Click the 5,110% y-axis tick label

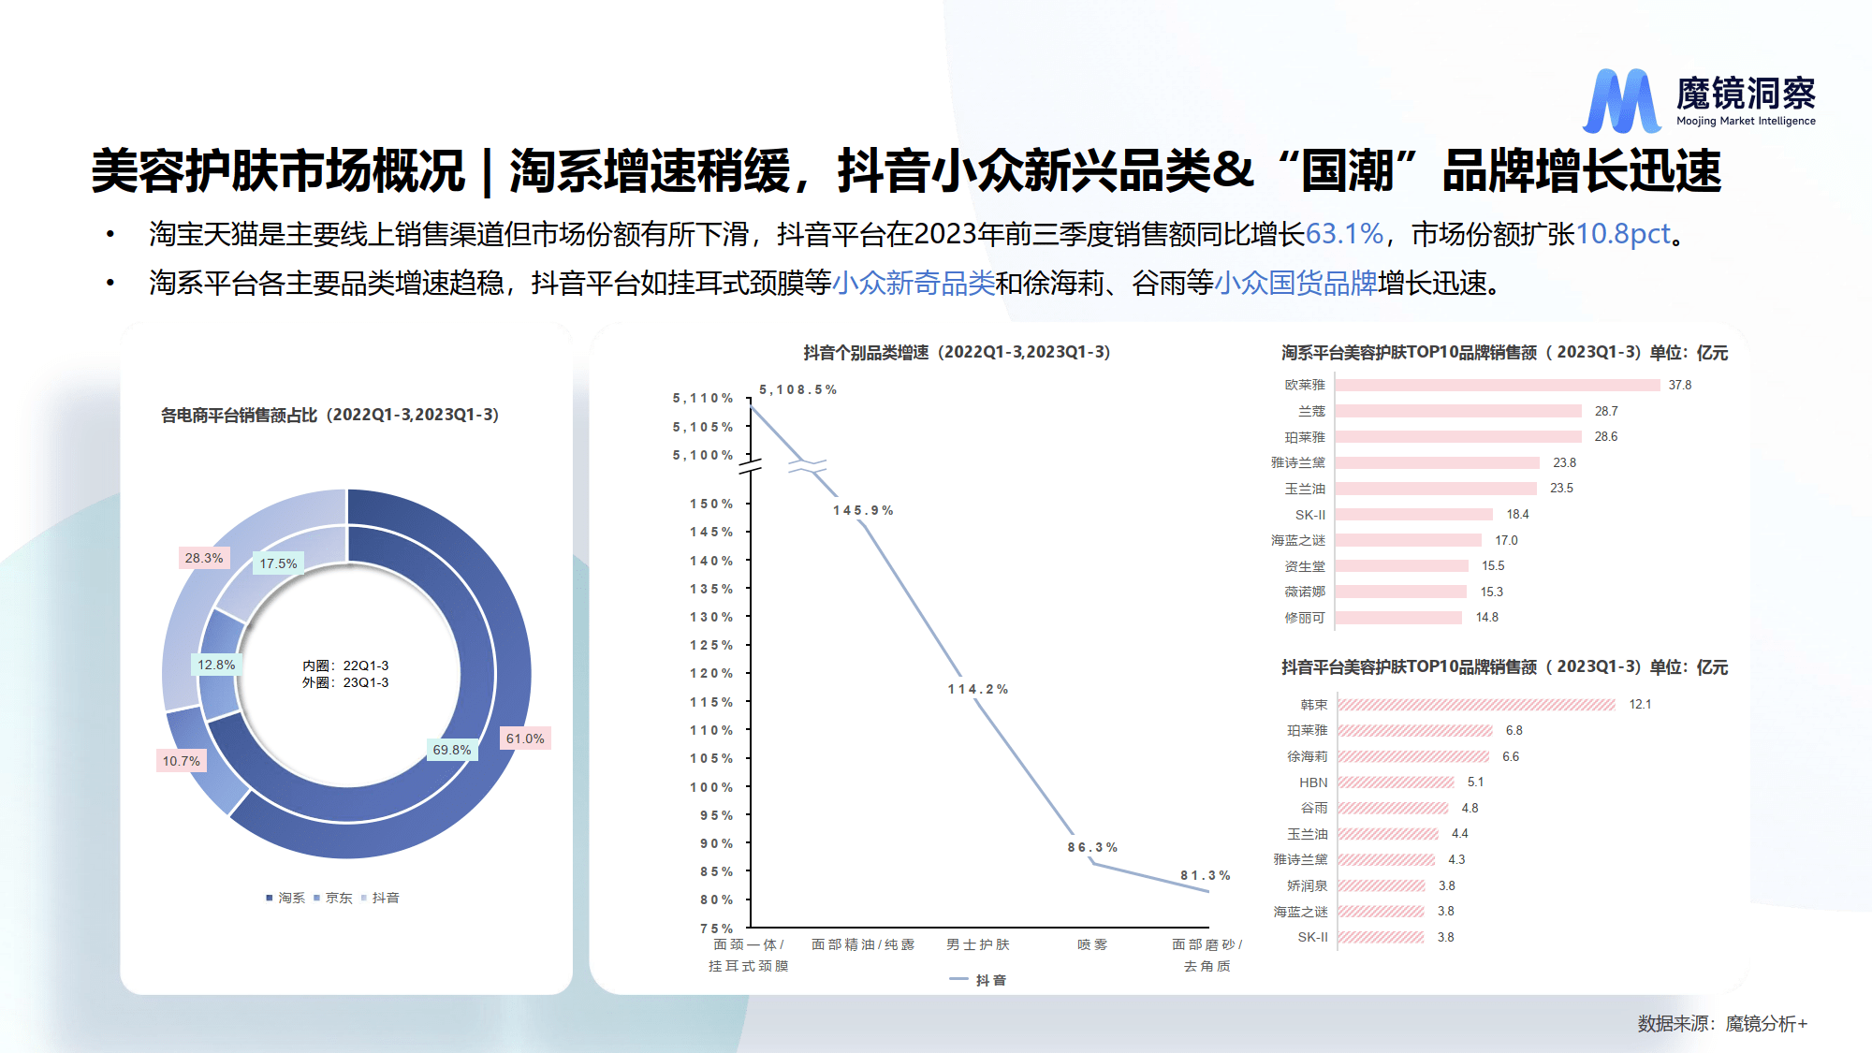click(703, 398)
